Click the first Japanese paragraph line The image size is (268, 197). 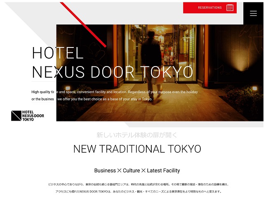(138, 184)
